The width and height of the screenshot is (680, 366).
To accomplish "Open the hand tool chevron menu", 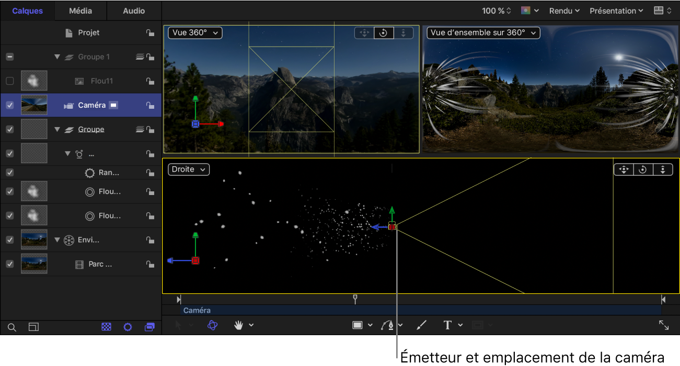I will [251, 325].
